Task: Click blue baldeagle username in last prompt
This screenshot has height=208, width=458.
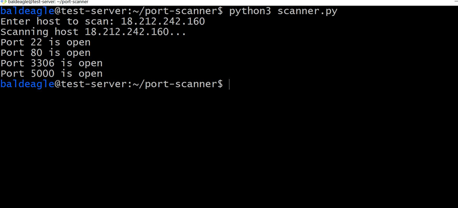Action: [x=27, y=84]
